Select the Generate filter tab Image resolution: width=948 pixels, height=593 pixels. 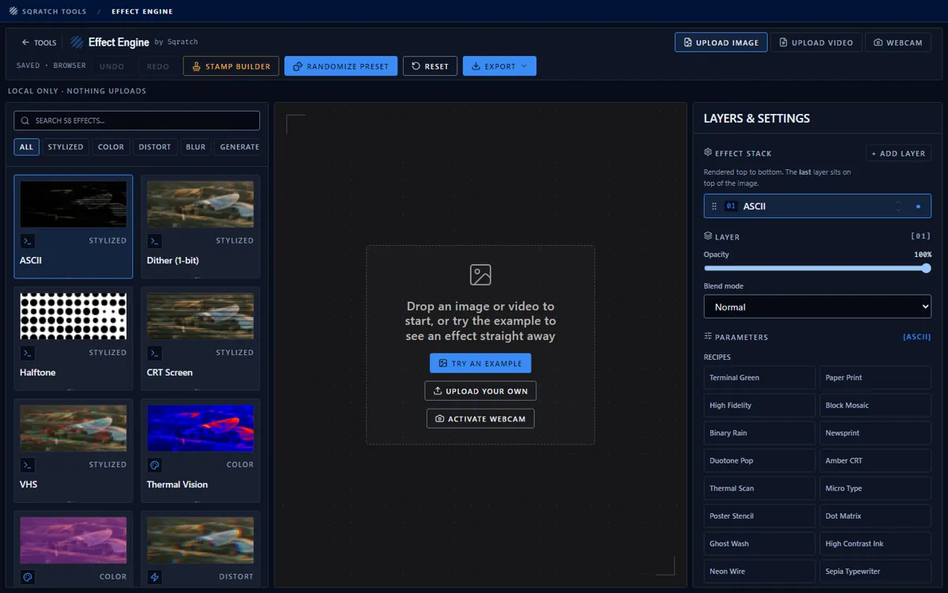(x=239, y=147)
